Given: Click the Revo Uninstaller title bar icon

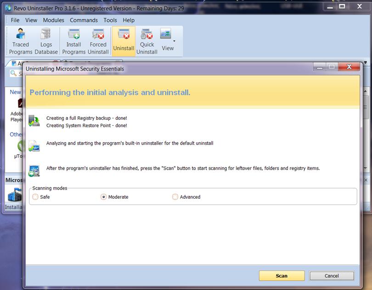Looking at the screenshot, I should (8, 8).
